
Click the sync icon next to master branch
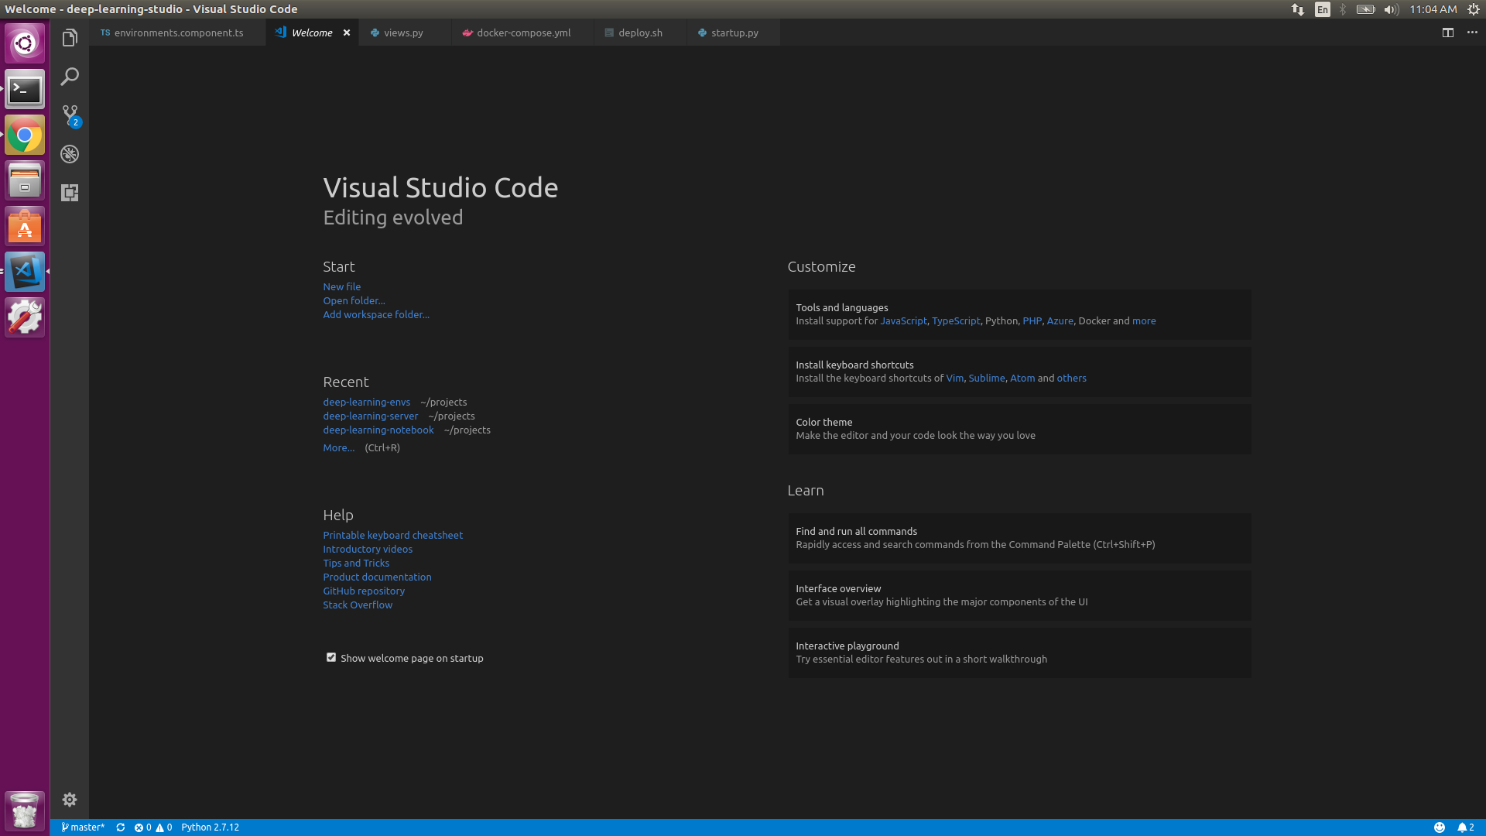point(121,827)
